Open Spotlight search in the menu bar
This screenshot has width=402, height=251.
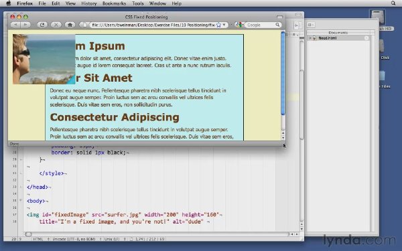tap(393, 3)
